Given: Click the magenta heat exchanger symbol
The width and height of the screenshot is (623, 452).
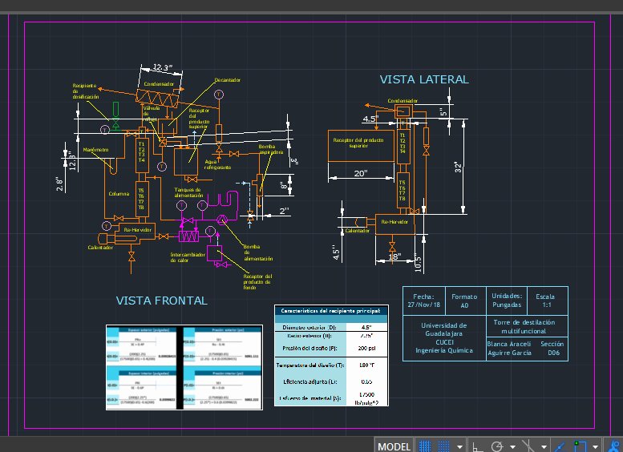Looking at the screenshot, I should [188, 236].
